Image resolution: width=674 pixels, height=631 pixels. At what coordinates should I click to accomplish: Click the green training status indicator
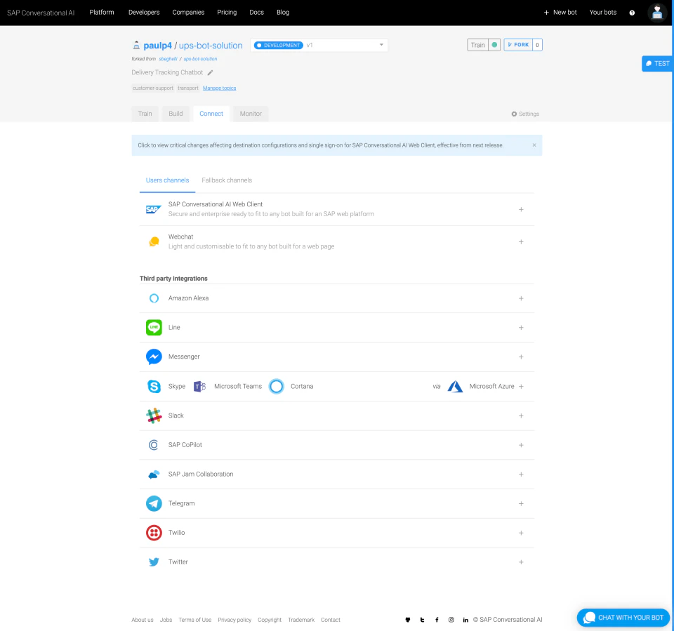coord(492,44)
